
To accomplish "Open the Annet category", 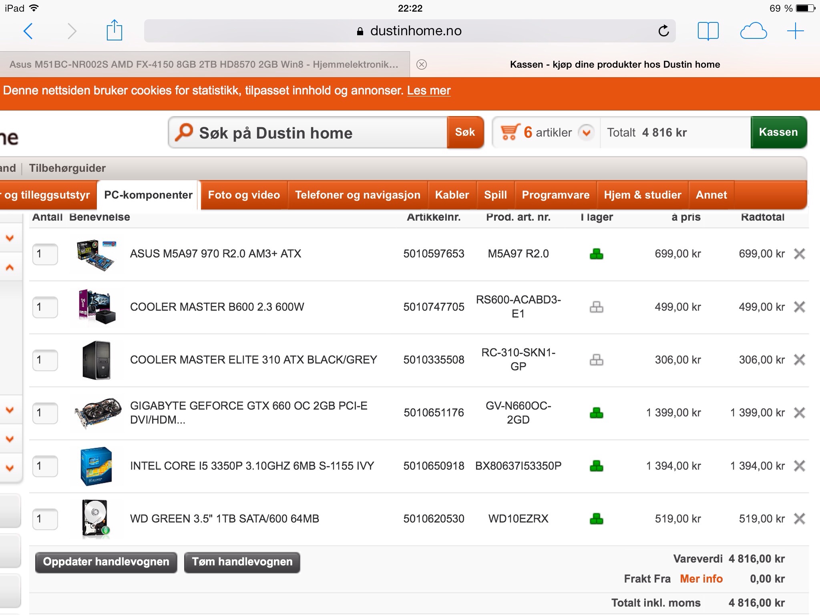I will [711, 195].
